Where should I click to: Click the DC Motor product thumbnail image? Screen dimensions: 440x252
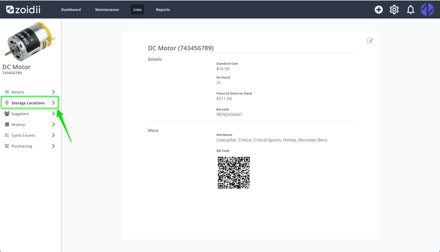(30, 42)
